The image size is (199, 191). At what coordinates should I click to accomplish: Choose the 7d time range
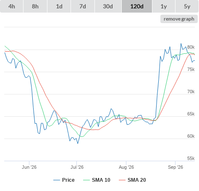[x=83, y=6]
